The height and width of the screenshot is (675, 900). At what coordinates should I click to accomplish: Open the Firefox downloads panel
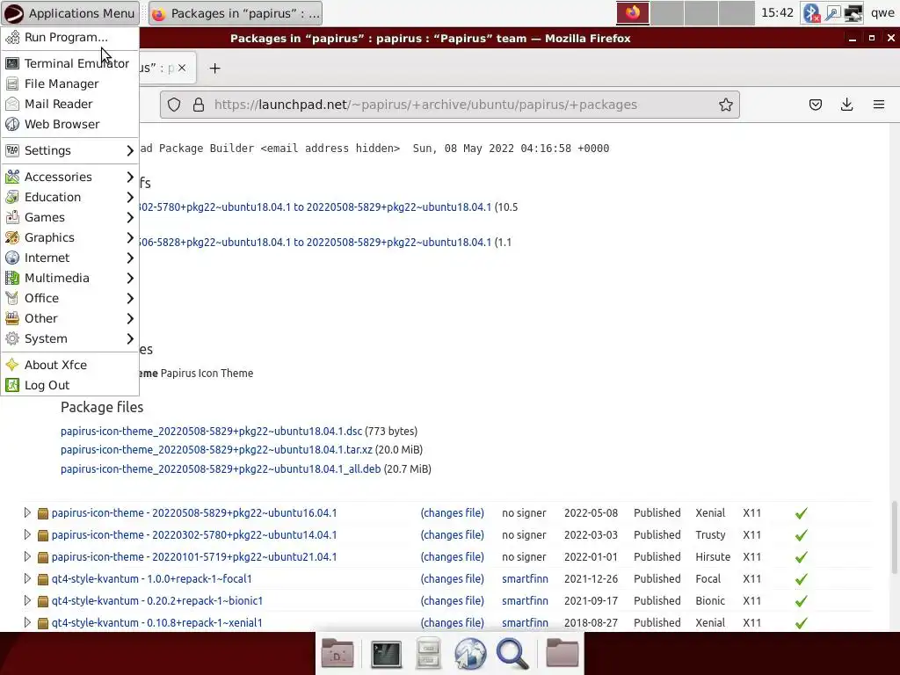coord(846,105)
